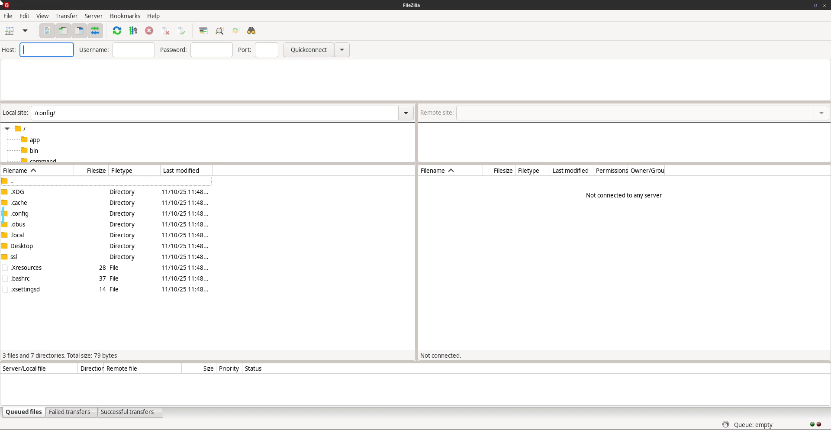Toggle local directory tree display
Screen dimensions: 831x430
coord(63,31)
